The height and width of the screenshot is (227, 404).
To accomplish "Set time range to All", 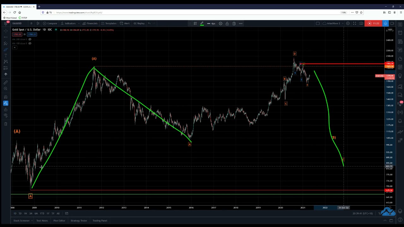I will tap(58, 213).
